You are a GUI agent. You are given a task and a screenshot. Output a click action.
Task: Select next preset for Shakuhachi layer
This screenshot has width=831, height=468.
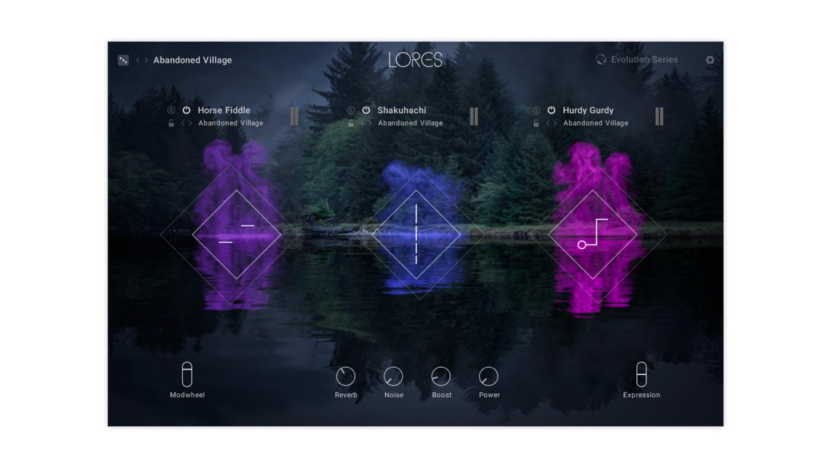pos(370,124)
